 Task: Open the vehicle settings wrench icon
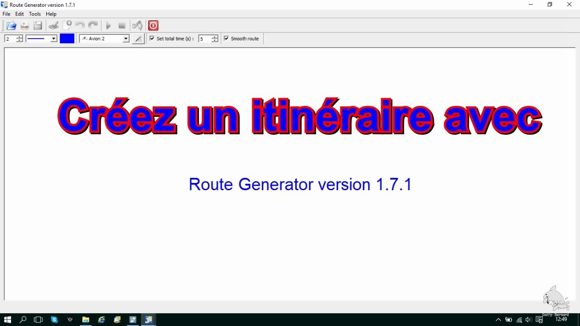139,39
